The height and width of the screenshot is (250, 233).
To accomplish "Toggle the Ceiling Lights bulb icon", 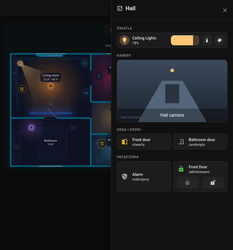I will pyautogui.click(x=125, y=40).
